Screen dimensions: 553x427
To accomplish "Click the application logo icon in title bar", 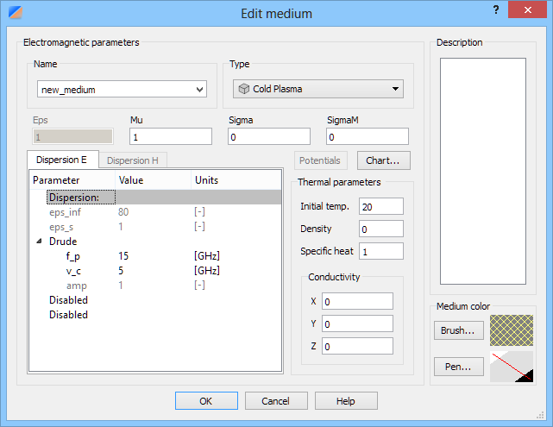I will click(x=16, y=12).
